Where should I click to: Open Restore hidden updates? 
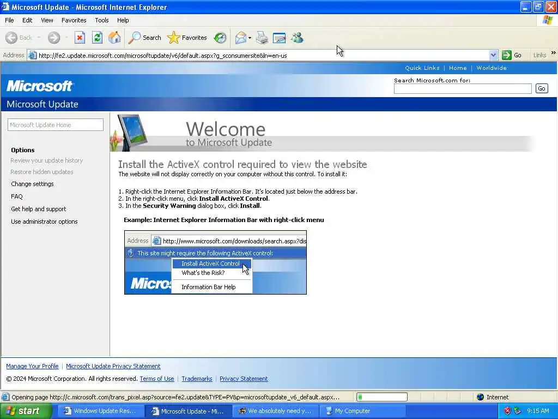tap(42, 172)
